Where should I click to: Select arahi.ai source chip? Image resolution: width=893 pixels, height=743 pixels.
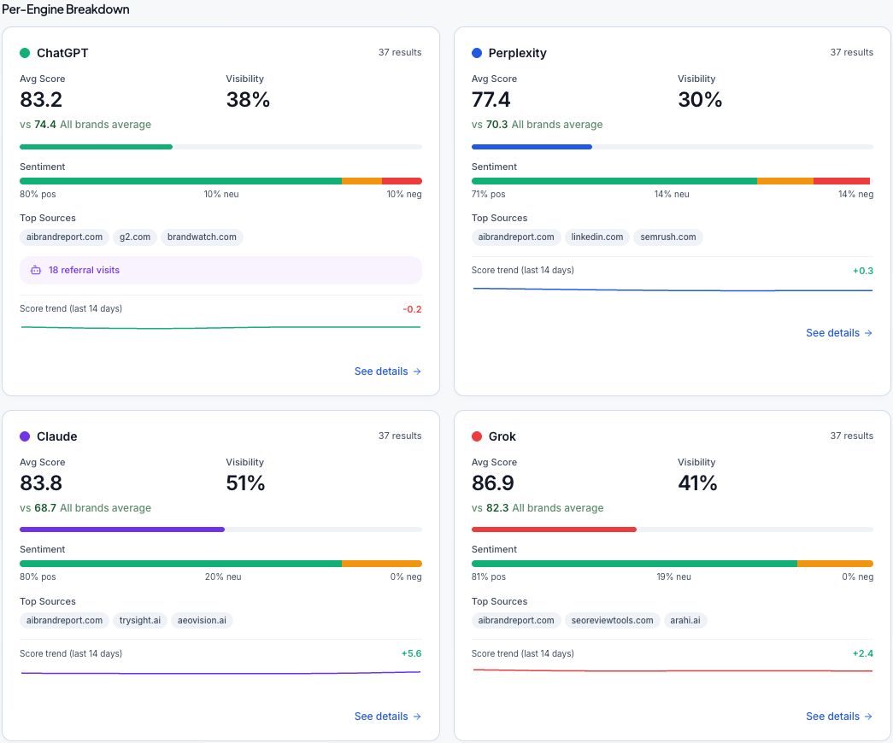[685, 620]
